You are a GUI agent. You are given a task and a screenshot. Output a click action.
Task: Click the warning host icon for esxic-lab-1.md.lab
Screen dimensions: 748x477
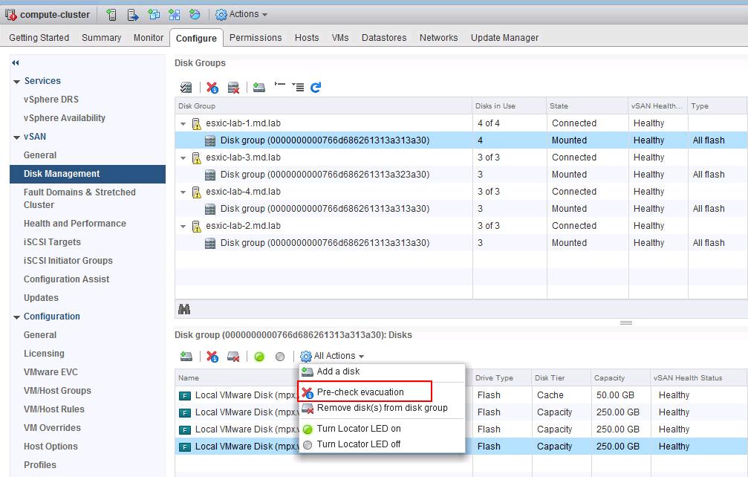[x=196, y=123]
